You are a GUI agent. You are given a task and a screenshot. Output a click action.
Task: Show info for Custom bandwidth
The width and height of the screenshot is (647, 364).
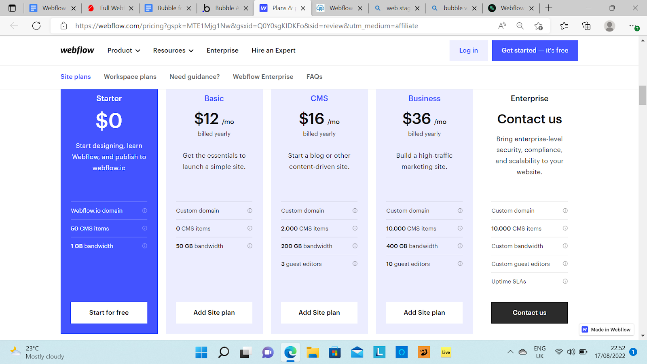click(565, 246)
